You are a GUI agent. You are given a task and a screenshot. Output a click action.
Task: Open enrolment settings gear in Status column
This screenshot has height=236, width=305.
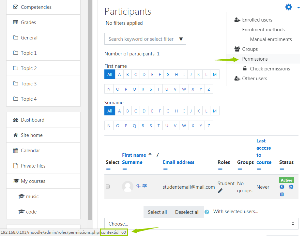pyautogui.click(x=291, y=187)
